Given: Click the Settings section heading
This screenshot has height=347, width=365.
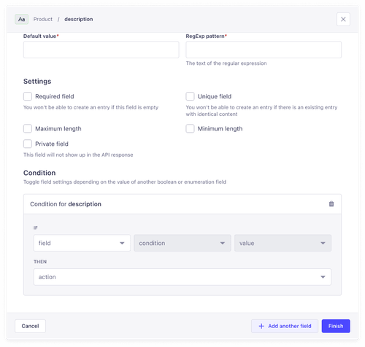Looking at the screenshot, I should pyautogui.click(x=37, y=81).
